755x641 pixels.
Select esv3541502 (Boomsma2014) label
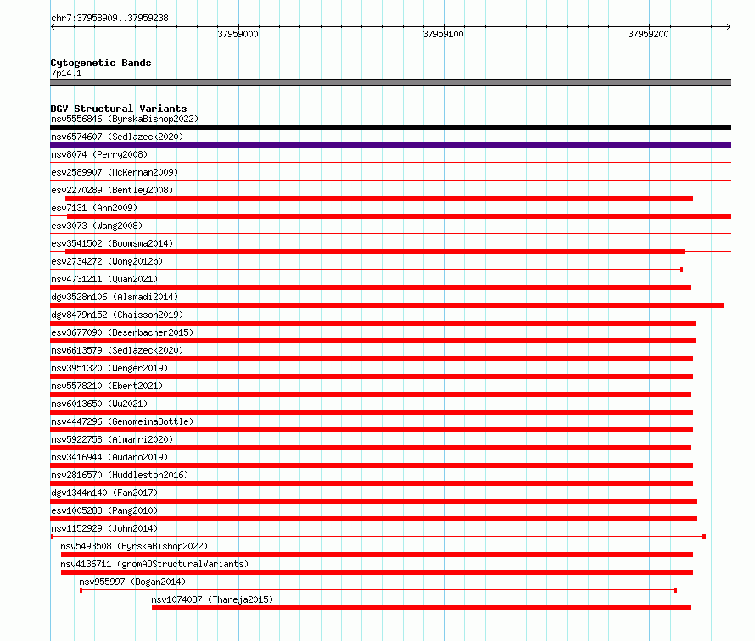[112, 243]
